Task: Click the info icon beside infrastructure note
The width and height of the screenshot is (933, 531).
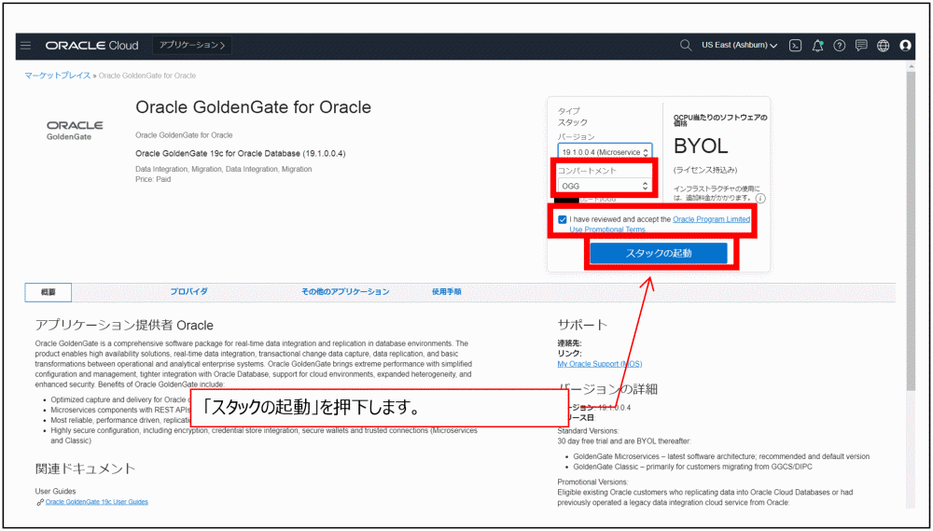Action: click(760, 198)
